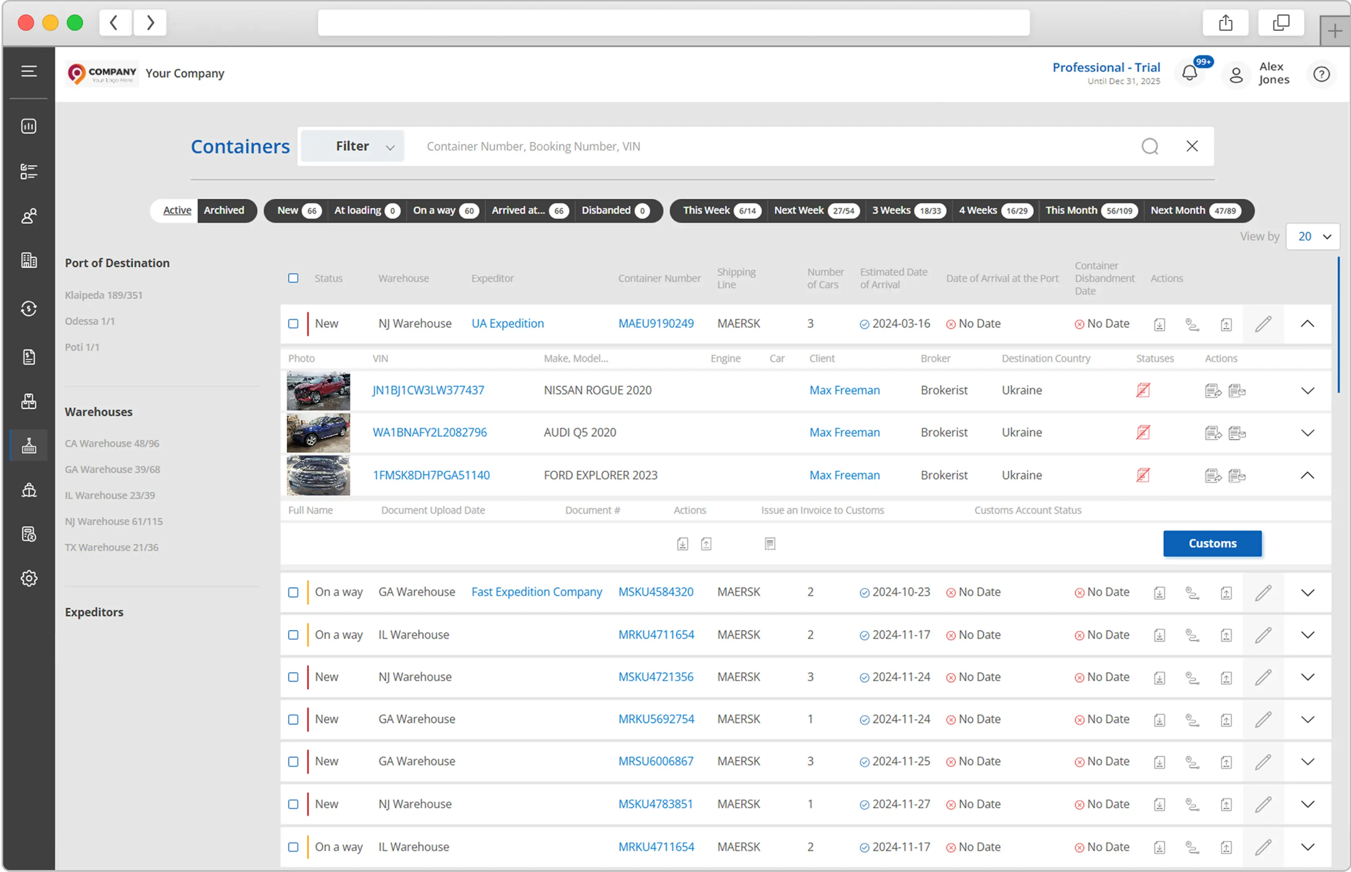The height and width of the screenshot is (872, 1351).
Task: Open VIN JN1BJ1CW3LW377437 link
Action: click(429, 390)
